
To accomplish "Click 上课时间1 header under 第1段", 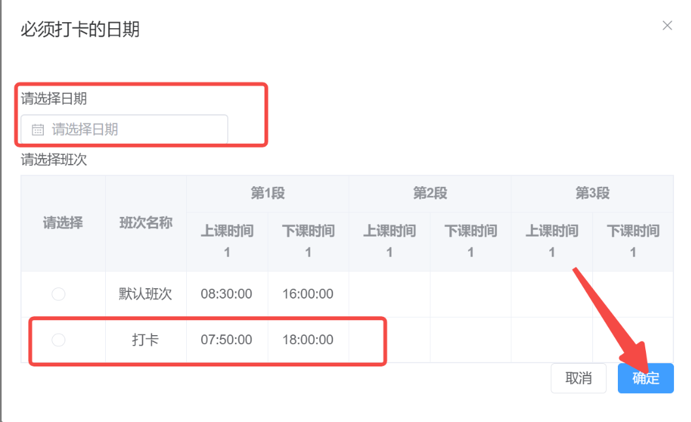I will [x=227, y=240].
